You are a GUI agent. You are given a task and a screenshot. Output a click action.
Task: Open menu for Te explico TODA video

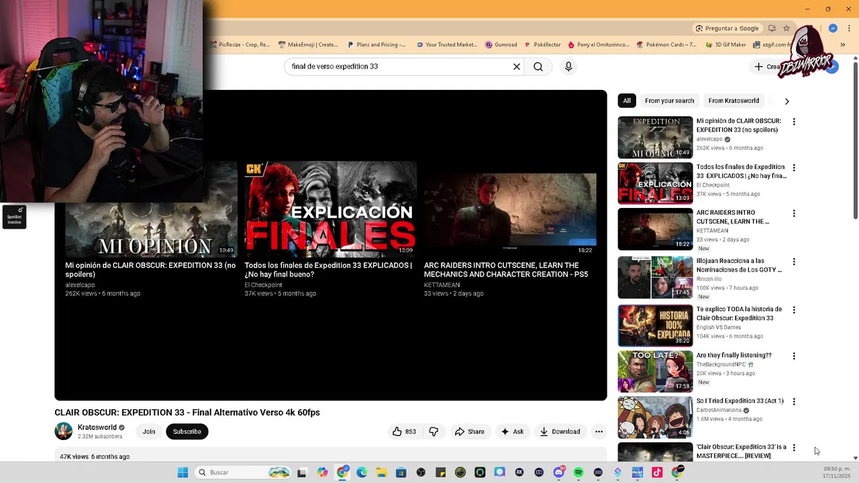794,310
